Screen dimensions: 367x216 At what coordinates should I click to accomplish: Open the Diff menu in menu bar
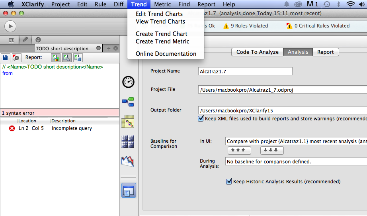119,4
